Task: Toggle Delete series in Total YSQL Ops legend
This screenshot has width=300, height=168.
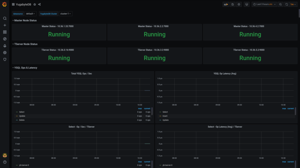Action: coord(22,120)
